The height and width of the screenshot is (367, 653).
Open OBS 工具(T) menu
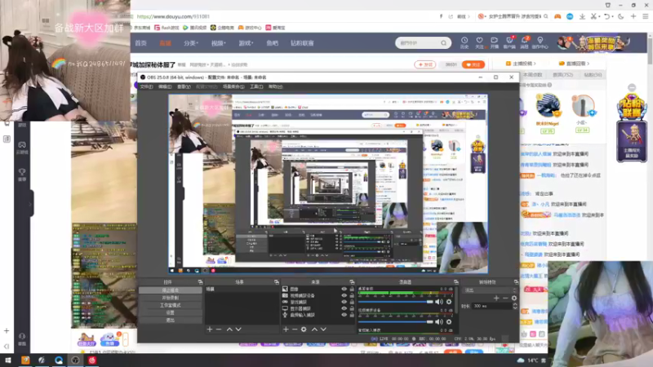point(256,86)
